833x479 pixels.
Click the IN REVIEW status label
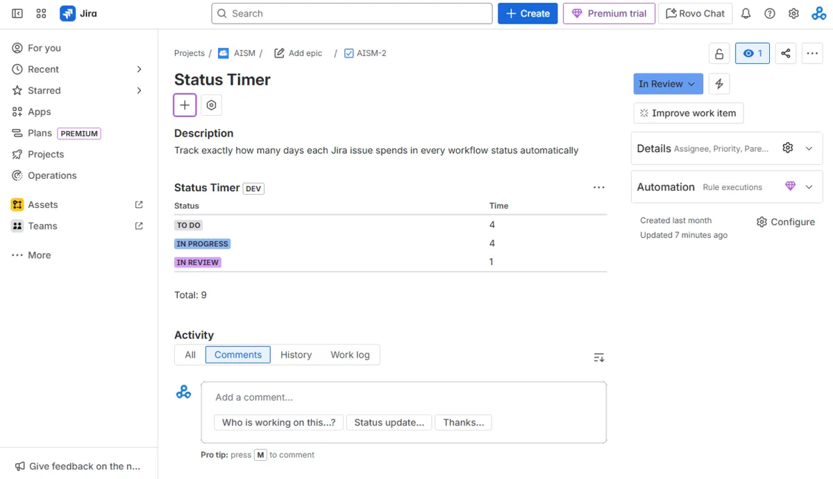click(x=198, y=263)
